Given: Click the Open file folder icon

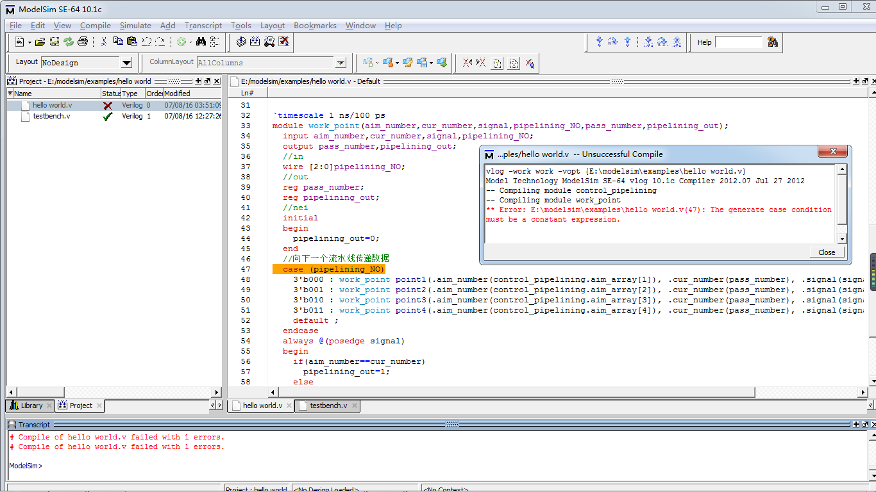Looking at the screenshot, I should click(40, 42).
